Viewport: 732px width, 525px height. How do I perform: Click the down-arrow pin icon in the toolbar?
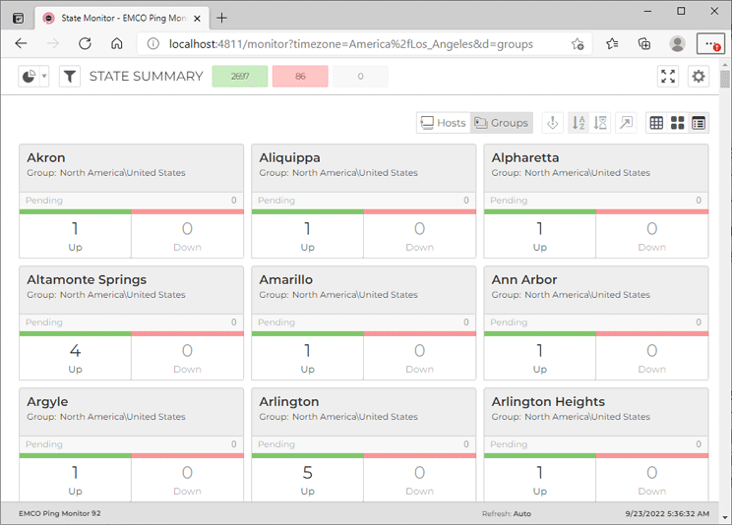pyautogui.click(x=553, y=123)
